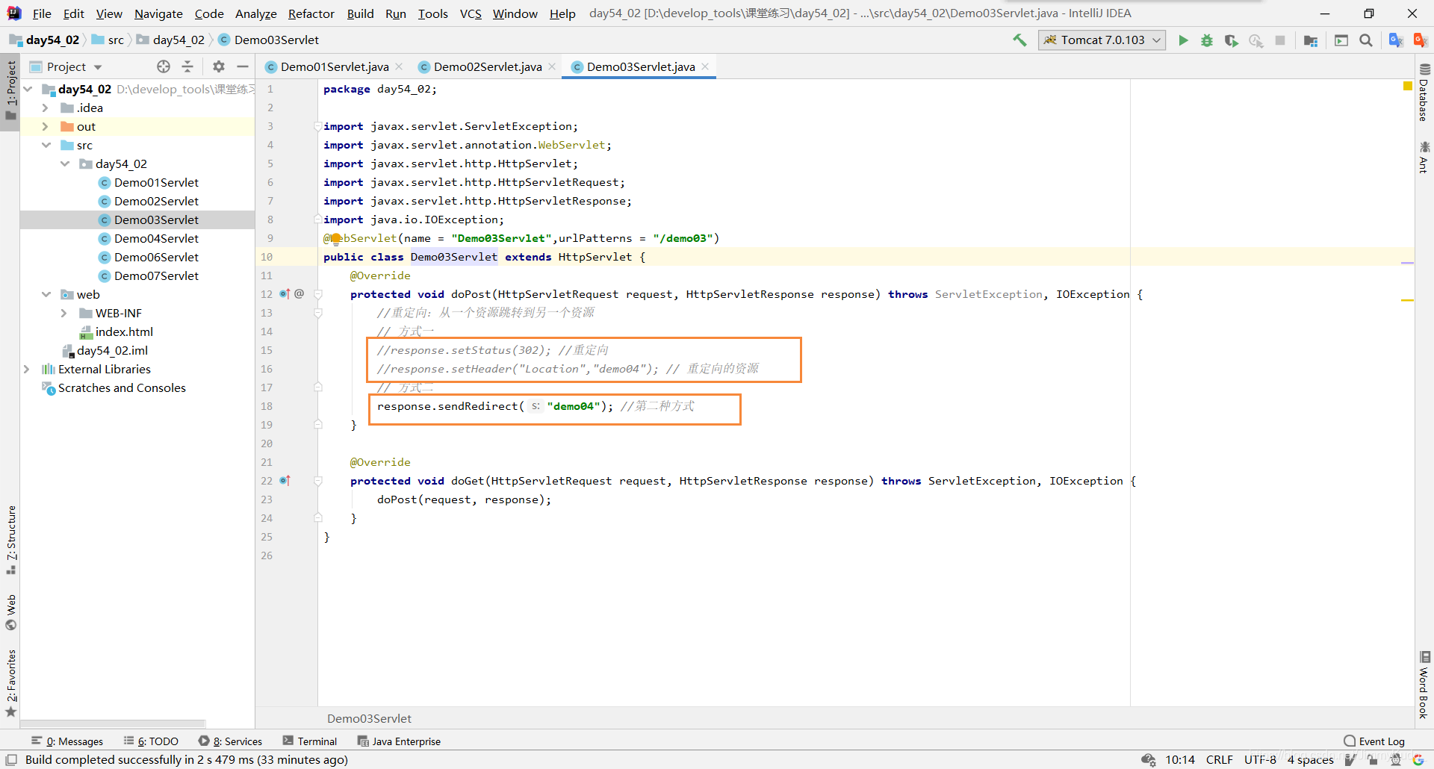Click the red Google Translate replace icon
Image resolution: width=1434 pixels, height=769 pixels.
coord(1420,40)
